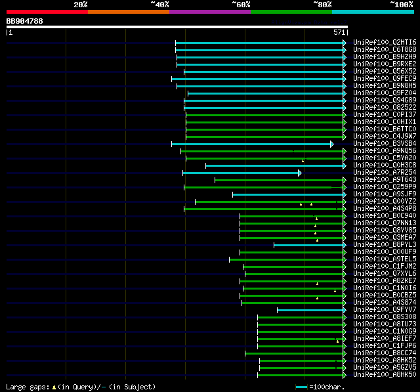Click the UniRef100_A9NQ56 label
Image resolution: width=420 pixels, height=392 pixels.
coord(385,151)
